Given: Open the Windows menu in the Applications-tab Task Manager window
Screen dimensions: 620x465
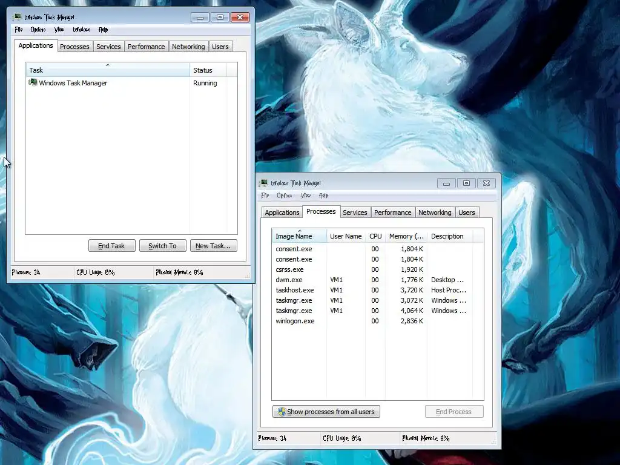Looking at the screenshot, I should (82, 30).
